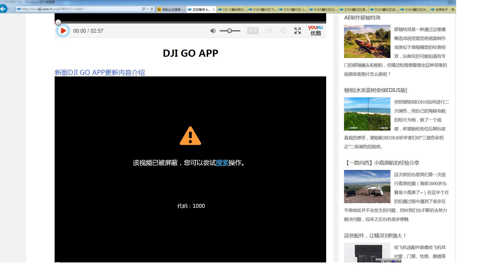Click the language bar help question icon
The height and width of the screenshot is (276, 490).
[x=394, y=261]
